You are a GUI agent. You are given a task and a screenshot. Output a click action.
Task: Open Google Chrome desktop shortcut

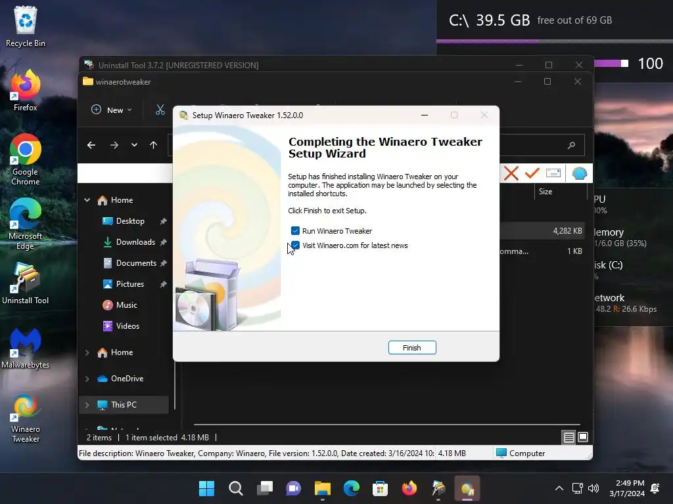tap(26, 159)
